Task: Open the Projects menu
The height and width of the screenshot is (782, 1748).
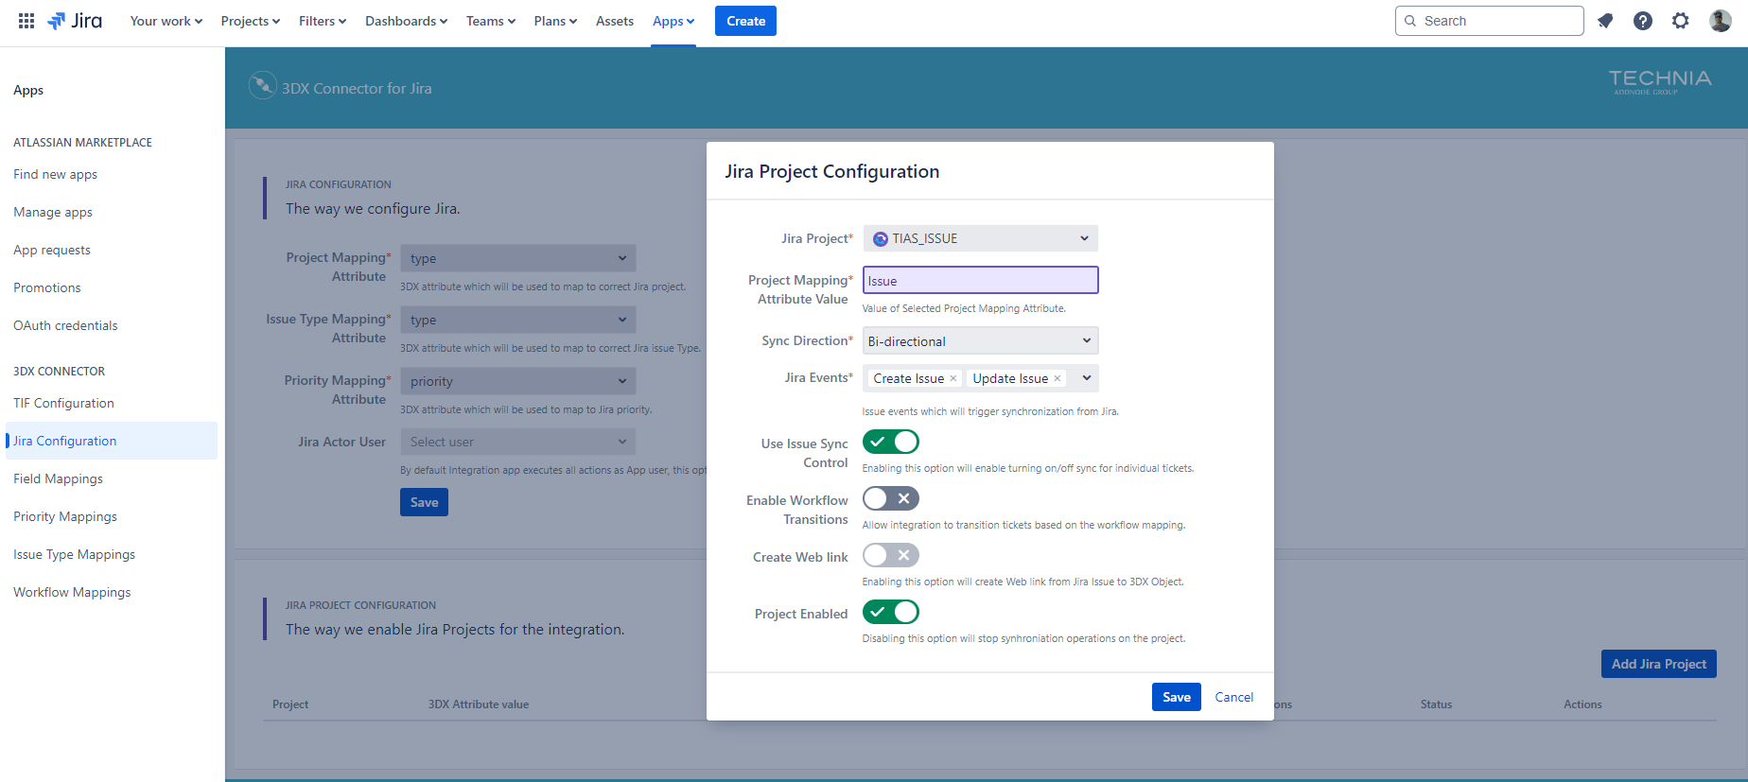Action: point(251,21)
